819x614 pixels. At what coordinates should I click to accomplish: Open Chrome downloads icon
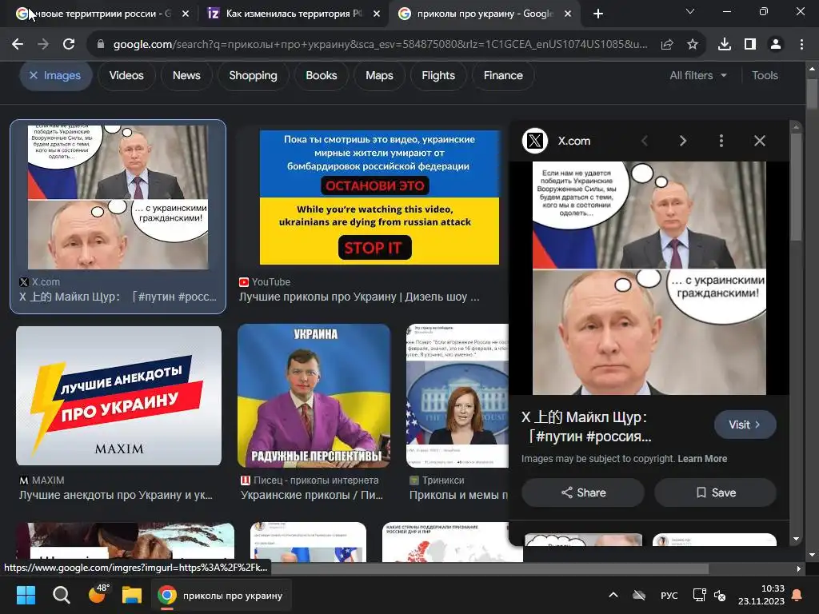pyautogui.click(x=725, y=45)
